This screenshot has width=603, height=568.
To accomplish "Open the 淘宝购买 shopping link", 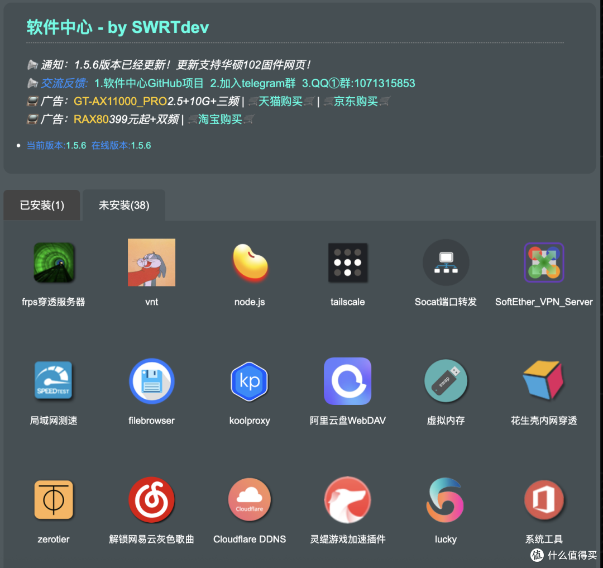I will point(221,119).
